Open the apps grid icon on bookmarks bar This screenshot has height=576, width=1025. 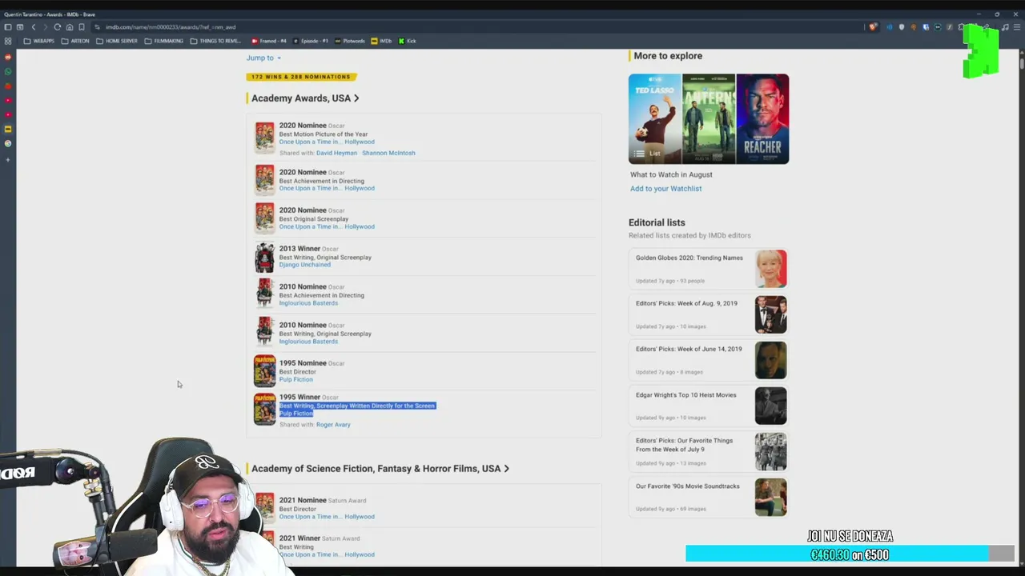tap(8, 41)
